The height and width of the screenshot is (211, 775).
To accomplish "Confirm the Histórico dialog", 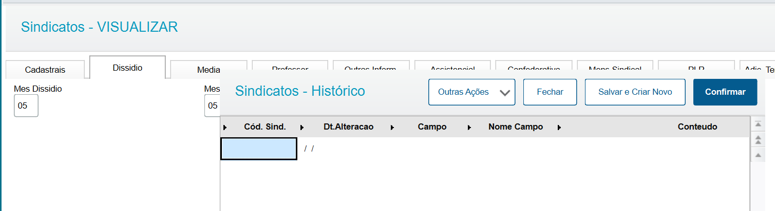I will (725, 92).
